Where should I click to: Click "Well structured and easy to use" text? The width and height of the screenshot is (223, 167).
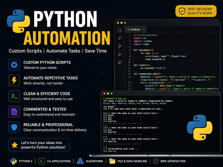click(x=48, y=99)
